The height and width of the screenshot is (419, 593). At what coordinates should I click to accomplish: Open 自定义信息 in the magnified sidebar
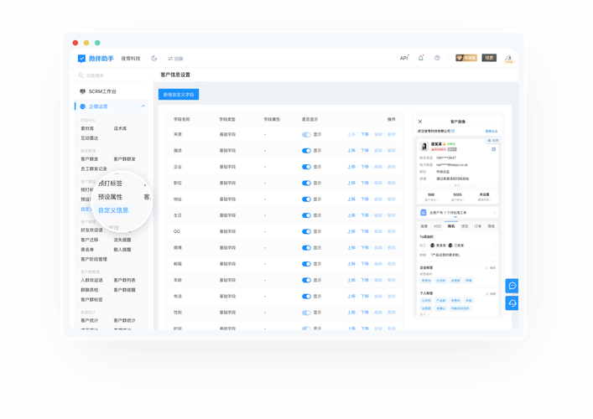pyautogui.click(x=113, y=210)
